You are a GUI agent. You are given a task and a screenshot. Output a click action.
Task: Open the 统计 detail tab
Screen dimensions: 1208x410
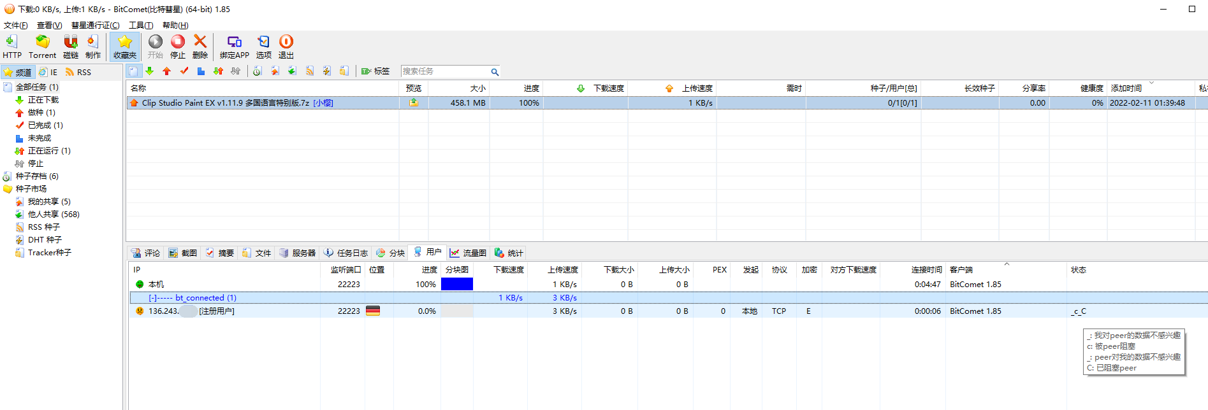[509, 253]
